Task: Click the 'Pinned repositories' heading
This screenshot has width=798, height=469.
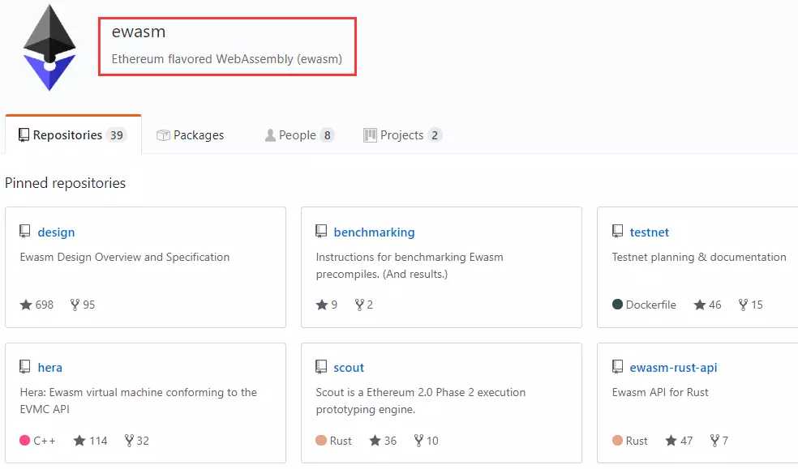Action: click(65, 183)
